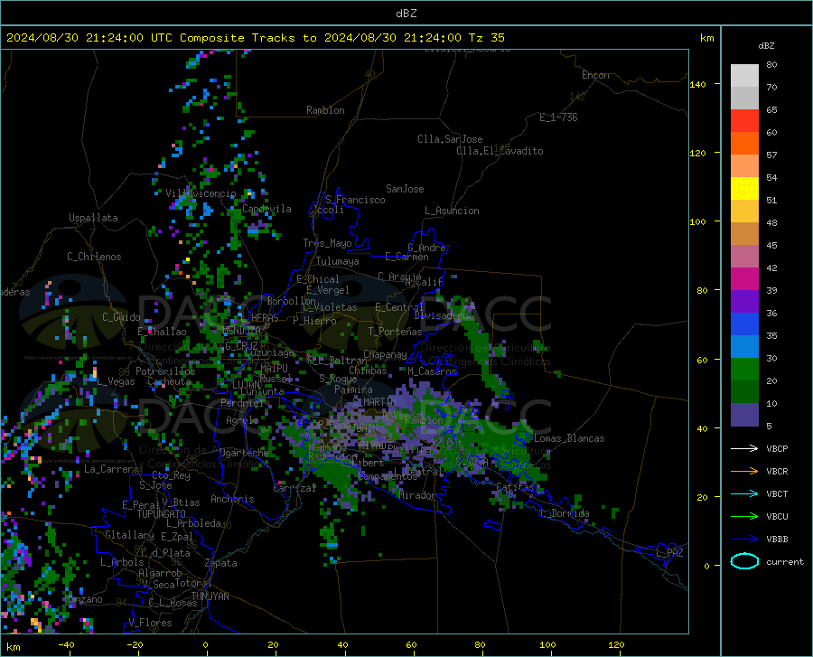813x657 pixels.
Task: Click the 'Ugarteche' map label
Action: coord(244,452)
